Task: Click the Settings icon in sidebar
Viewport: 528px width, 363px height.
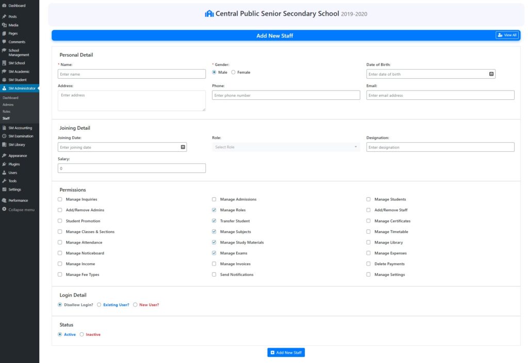Action: 4,189
